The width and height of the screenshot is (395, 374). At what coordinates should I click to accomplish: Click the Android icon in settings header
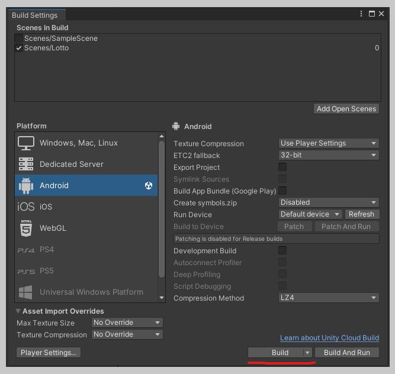pyautogui.click(x=176, y=126)
